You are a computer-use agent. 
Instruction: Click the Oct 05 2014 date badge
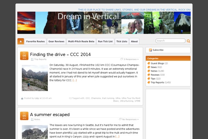point(24,116)
